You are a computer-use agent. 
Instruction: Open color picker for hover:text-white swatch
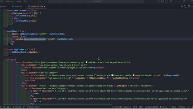tap(112, 75)
